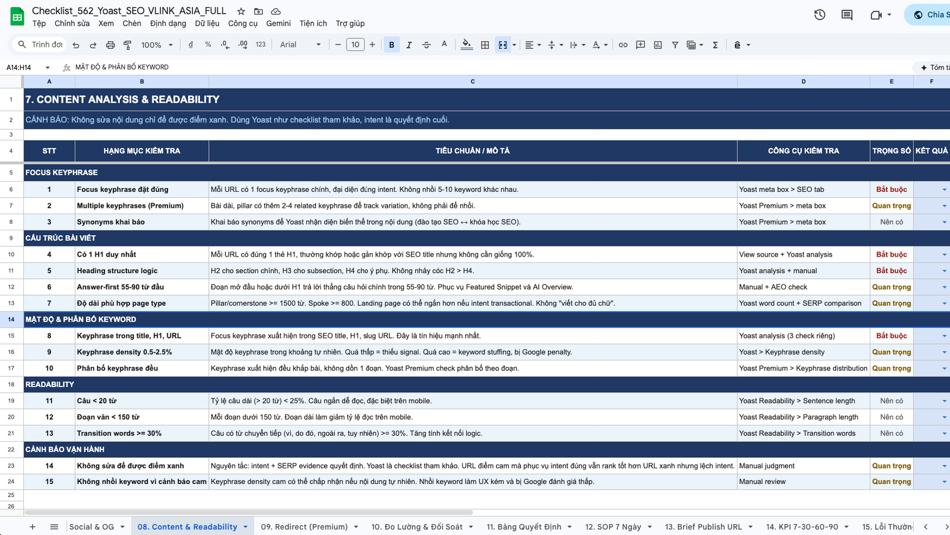Open the Gemini menu

[x=278, y=24]
